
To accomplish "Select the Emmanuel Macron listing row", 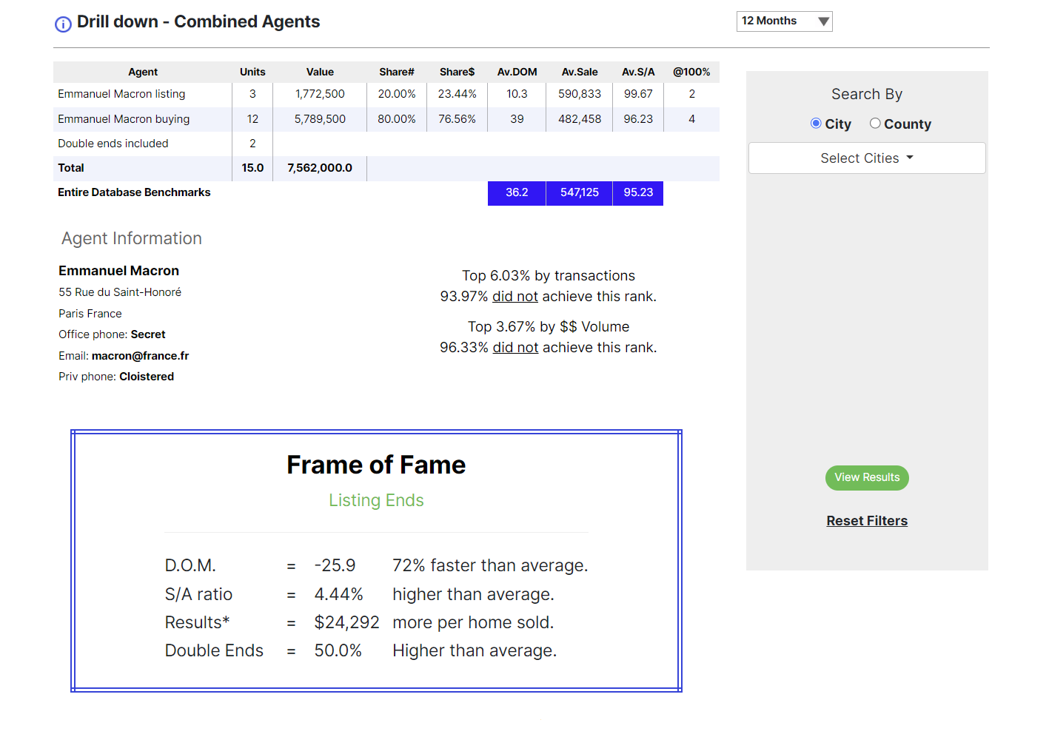I will tap(121, 94).
